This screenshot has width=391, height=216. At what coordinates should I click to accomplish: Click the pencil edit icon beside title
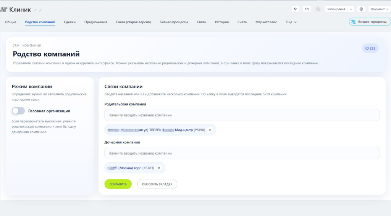click(36, 10)
